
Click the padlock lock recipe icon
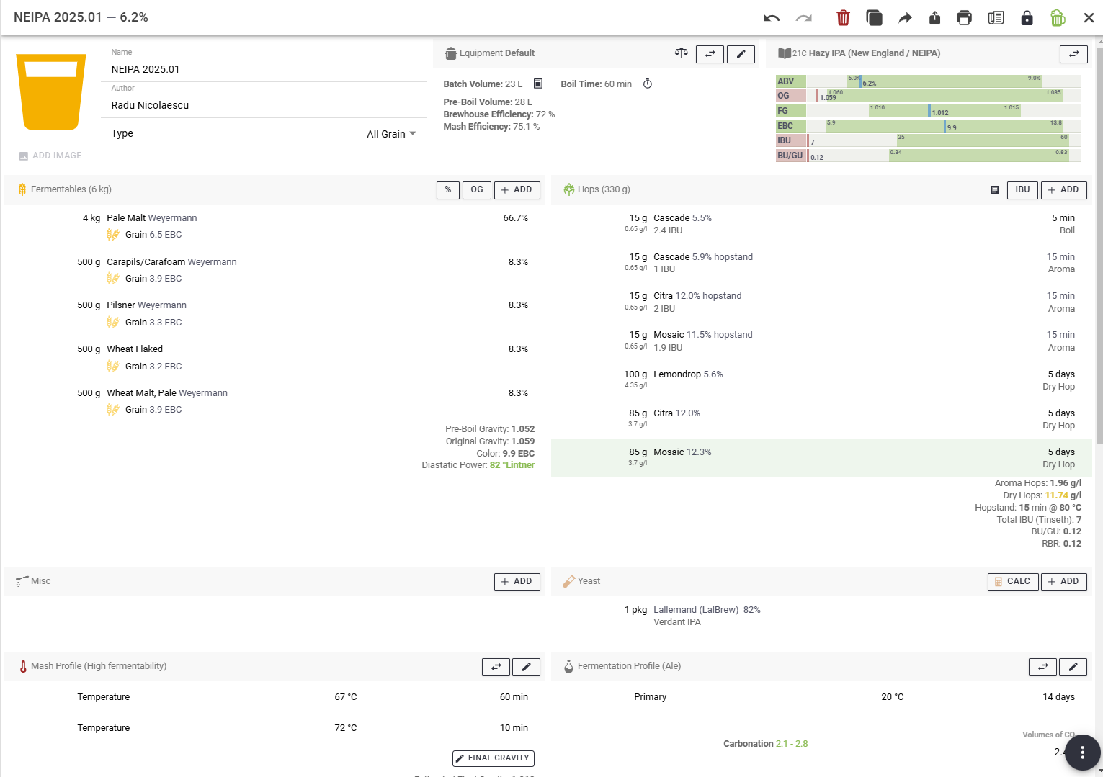click(x=1027, y=18)
